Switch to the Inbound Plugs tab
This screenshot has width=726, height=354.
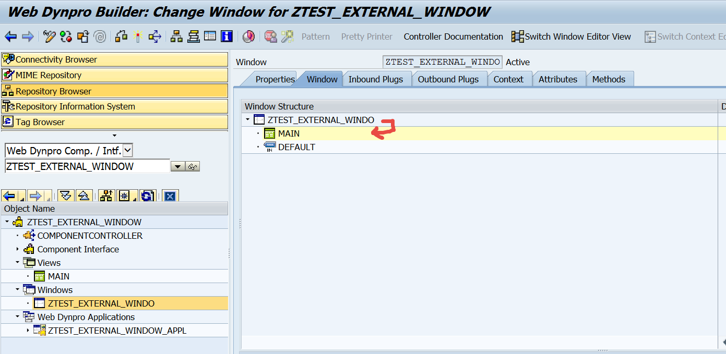point(376,79)
